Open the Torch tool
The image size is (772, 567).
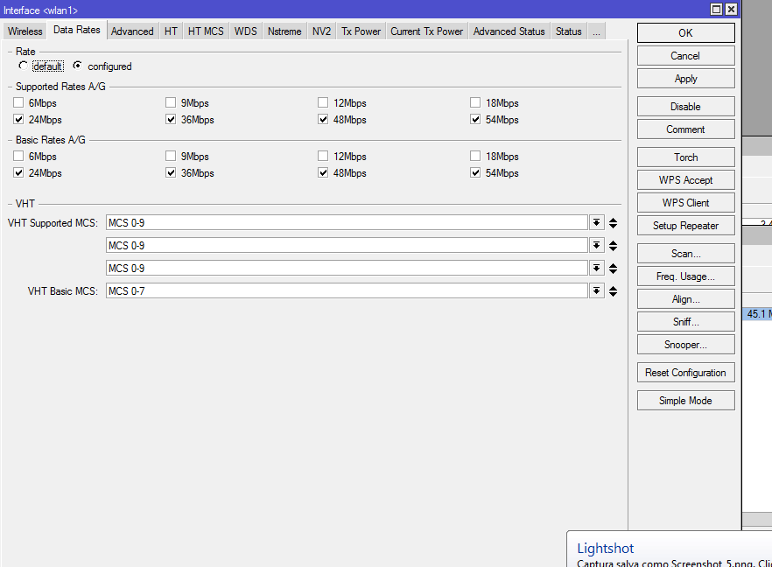tap(686, 157)
